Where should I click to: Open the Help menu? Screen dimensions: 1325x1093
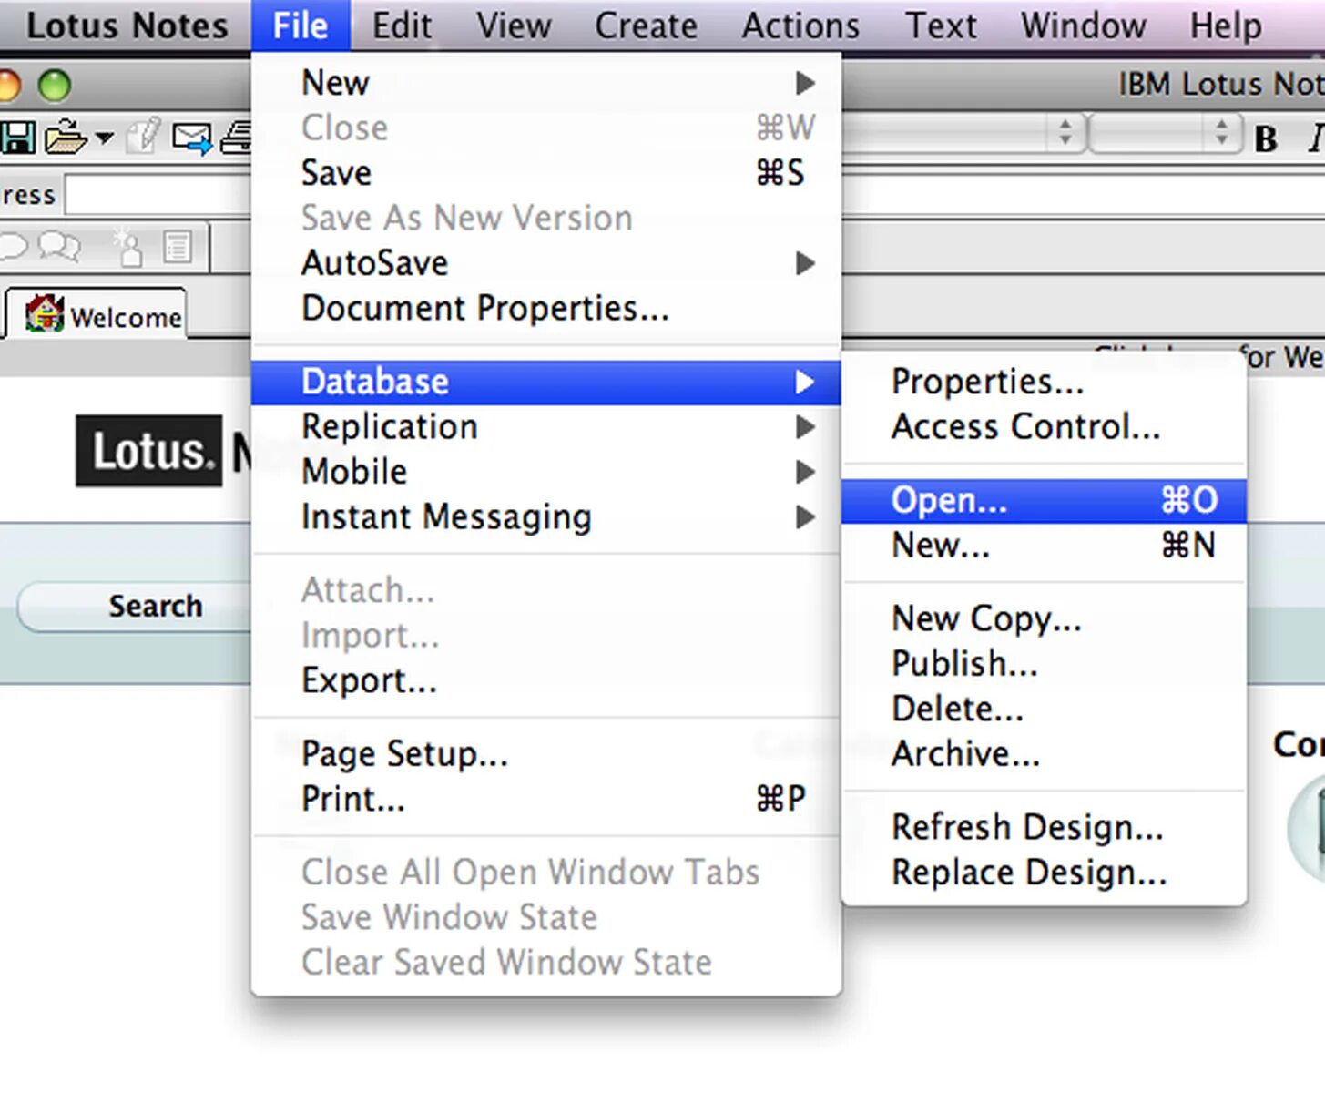tap(1226, 26)
